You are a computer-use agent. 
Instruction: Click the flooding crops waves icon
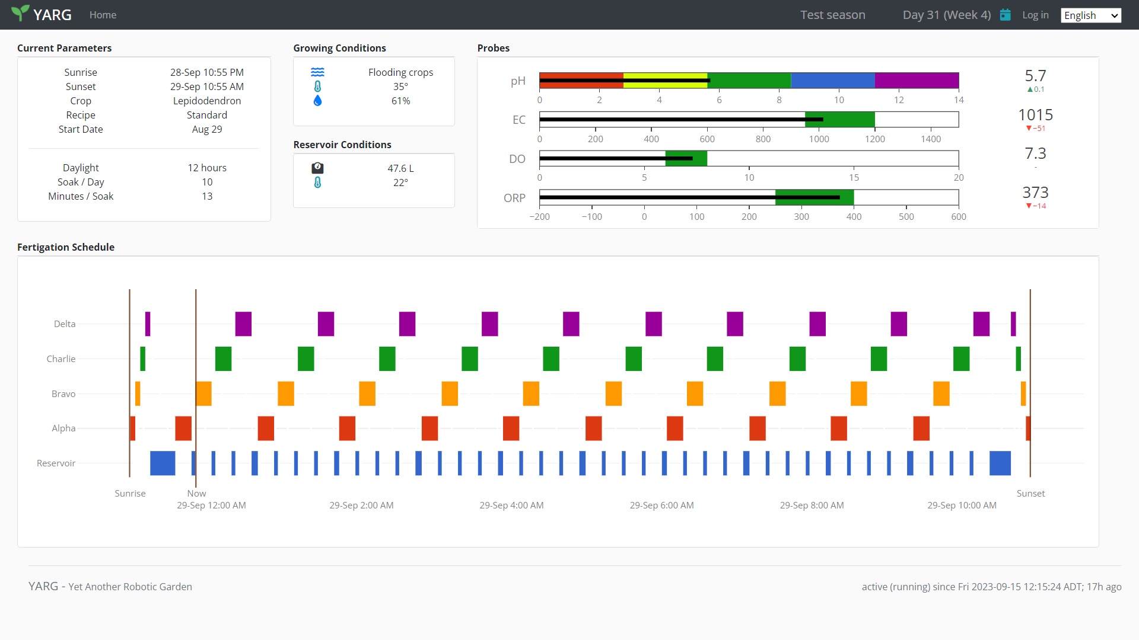click(x=317, y=72)
